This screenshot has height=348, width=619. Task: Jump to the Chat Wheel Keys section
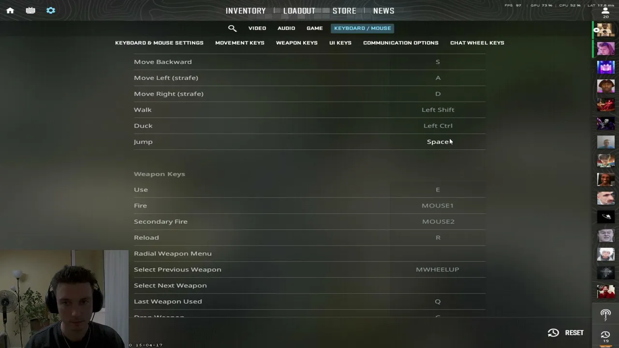[x=477, y=43]
